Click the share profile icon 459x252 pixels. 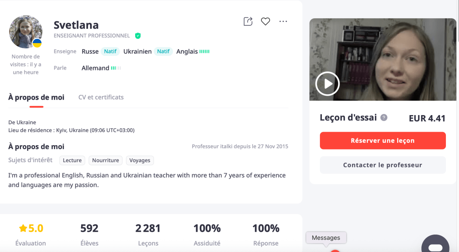tap(248, 21)
